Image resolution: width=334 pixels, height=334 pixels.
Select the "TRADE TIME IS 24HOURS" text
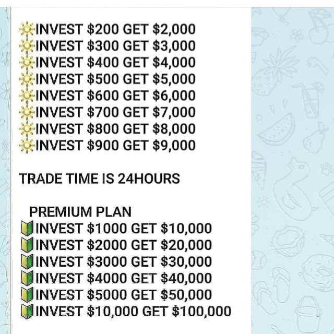point(99,178)
